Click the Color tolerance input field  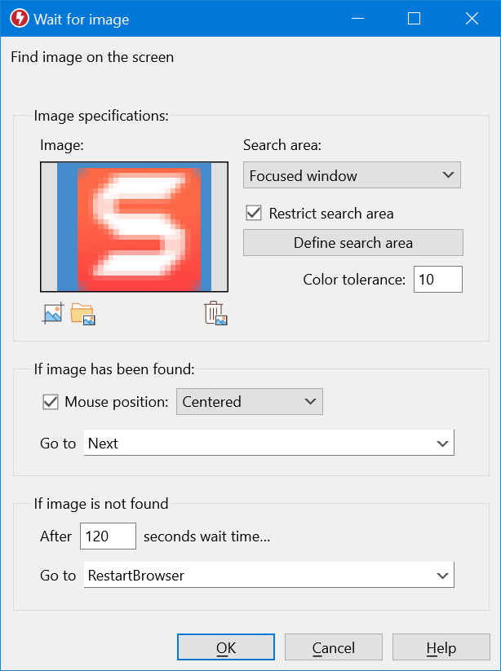pyautogui.click(x=438, y=280)
